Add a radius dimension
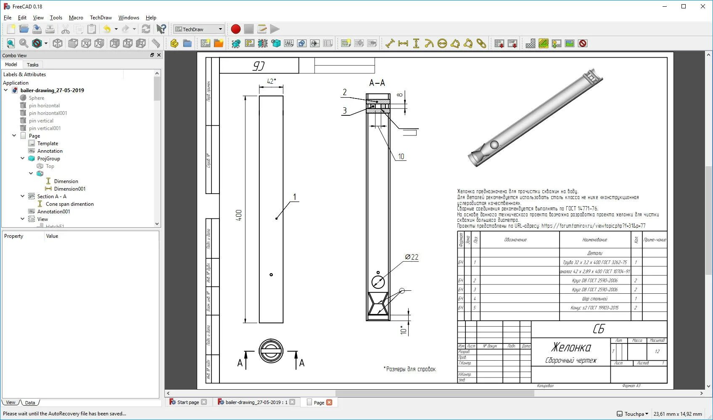 tap(429, 43)
